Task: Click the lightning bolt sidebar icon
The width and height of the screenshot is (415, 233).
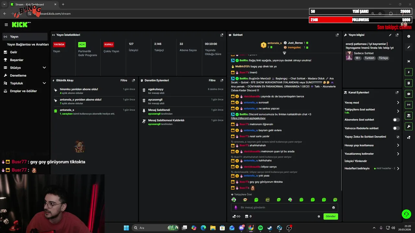Action: 409,72
